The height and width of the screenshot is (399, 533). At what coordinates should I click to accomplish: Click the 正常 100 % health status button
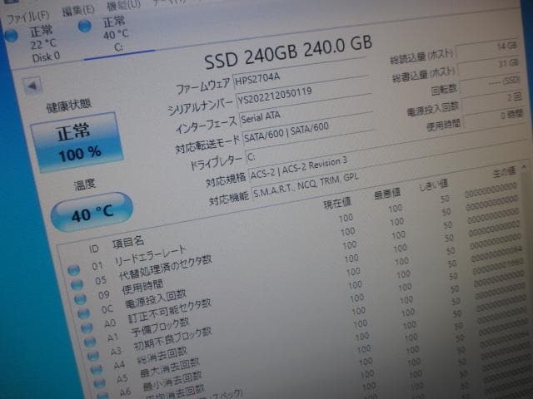[77, 142]
